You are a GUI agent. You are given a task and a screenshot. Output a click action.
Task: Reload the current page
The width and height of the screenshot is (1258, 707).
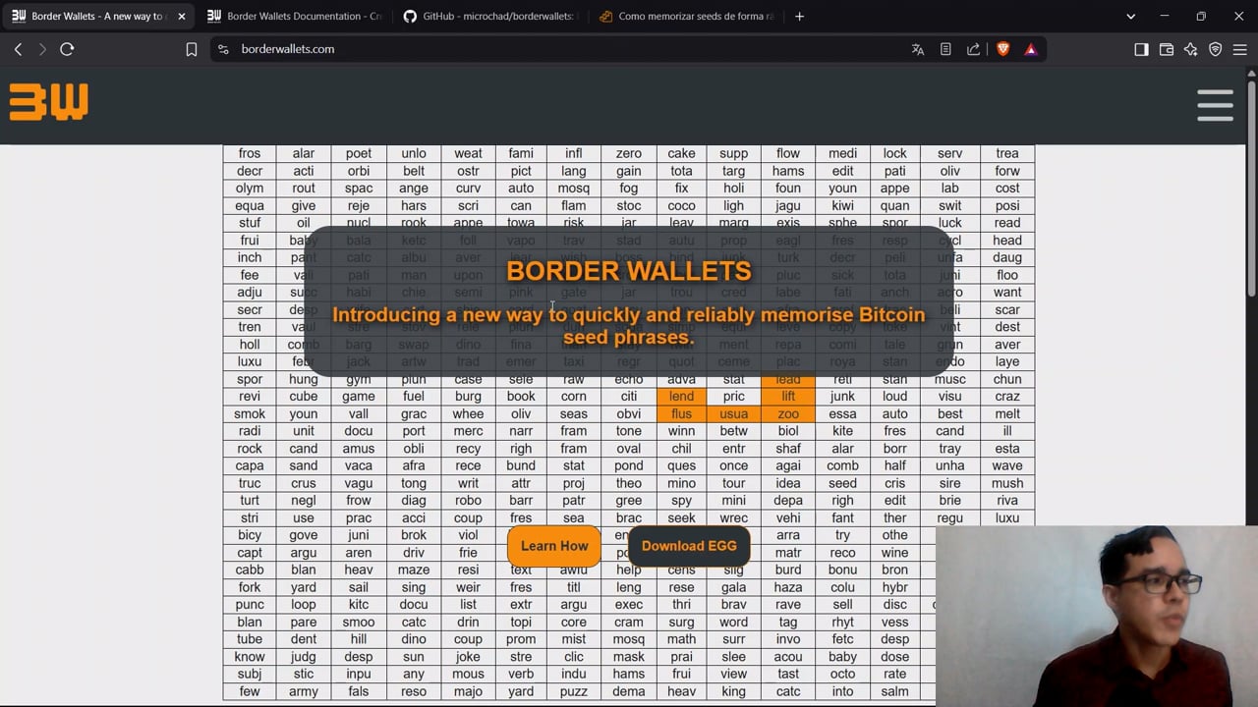tap(67, 49)
